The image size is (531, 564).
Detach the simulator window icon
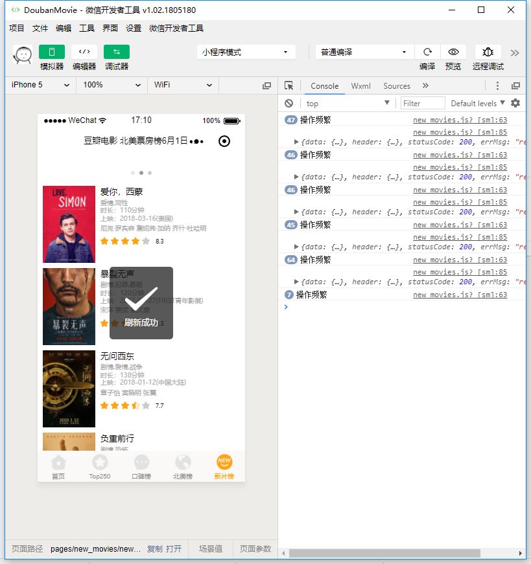pos(266,85)
